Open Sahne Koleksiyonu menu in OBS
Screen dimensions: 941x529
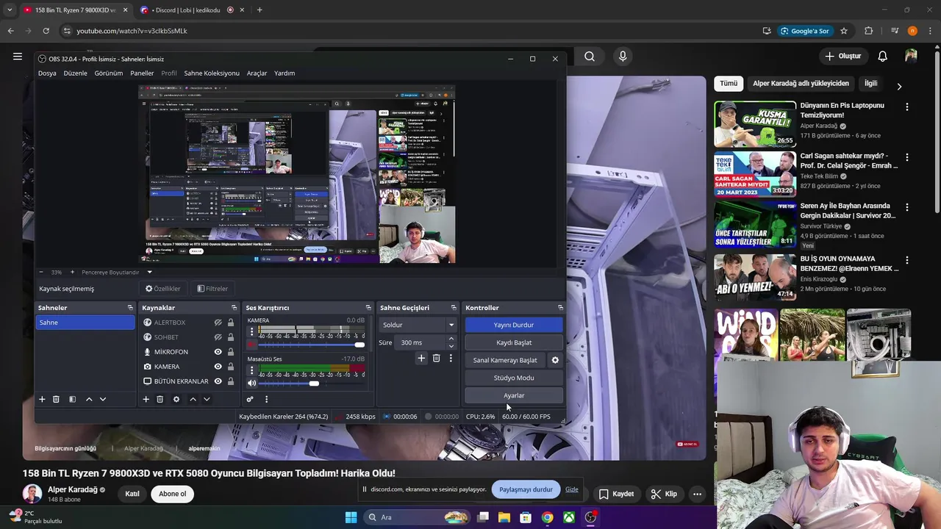pos(212,73)
